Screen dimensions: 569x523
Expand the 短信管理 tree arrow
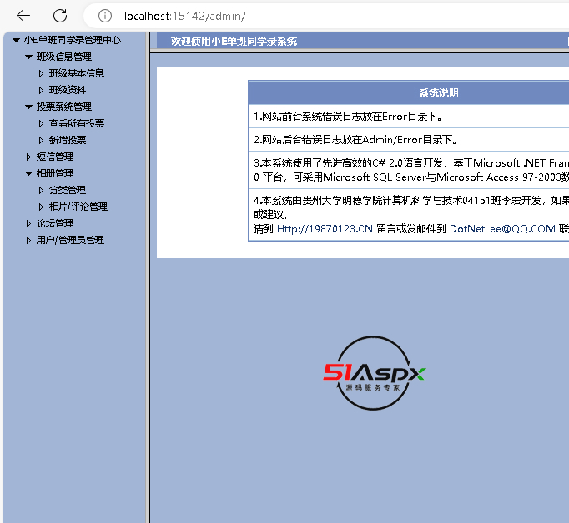[28, 157]
